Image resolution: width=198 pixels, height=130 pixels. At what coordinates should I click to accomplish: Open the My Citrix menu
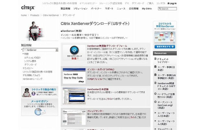[x=147, y=8]
